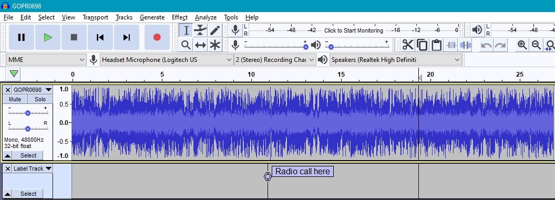Viewport: 555px width, 200px height.
Task: Click the GOPR0698 track gain slider
Action: coord(28,113)
